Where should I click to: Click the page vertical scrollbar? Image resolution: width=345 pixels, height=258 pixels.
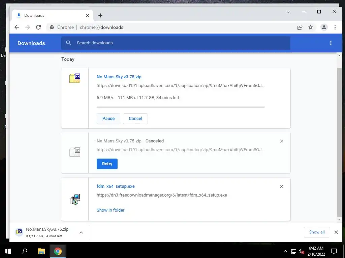pyautogui.click(x=340, y=142)
